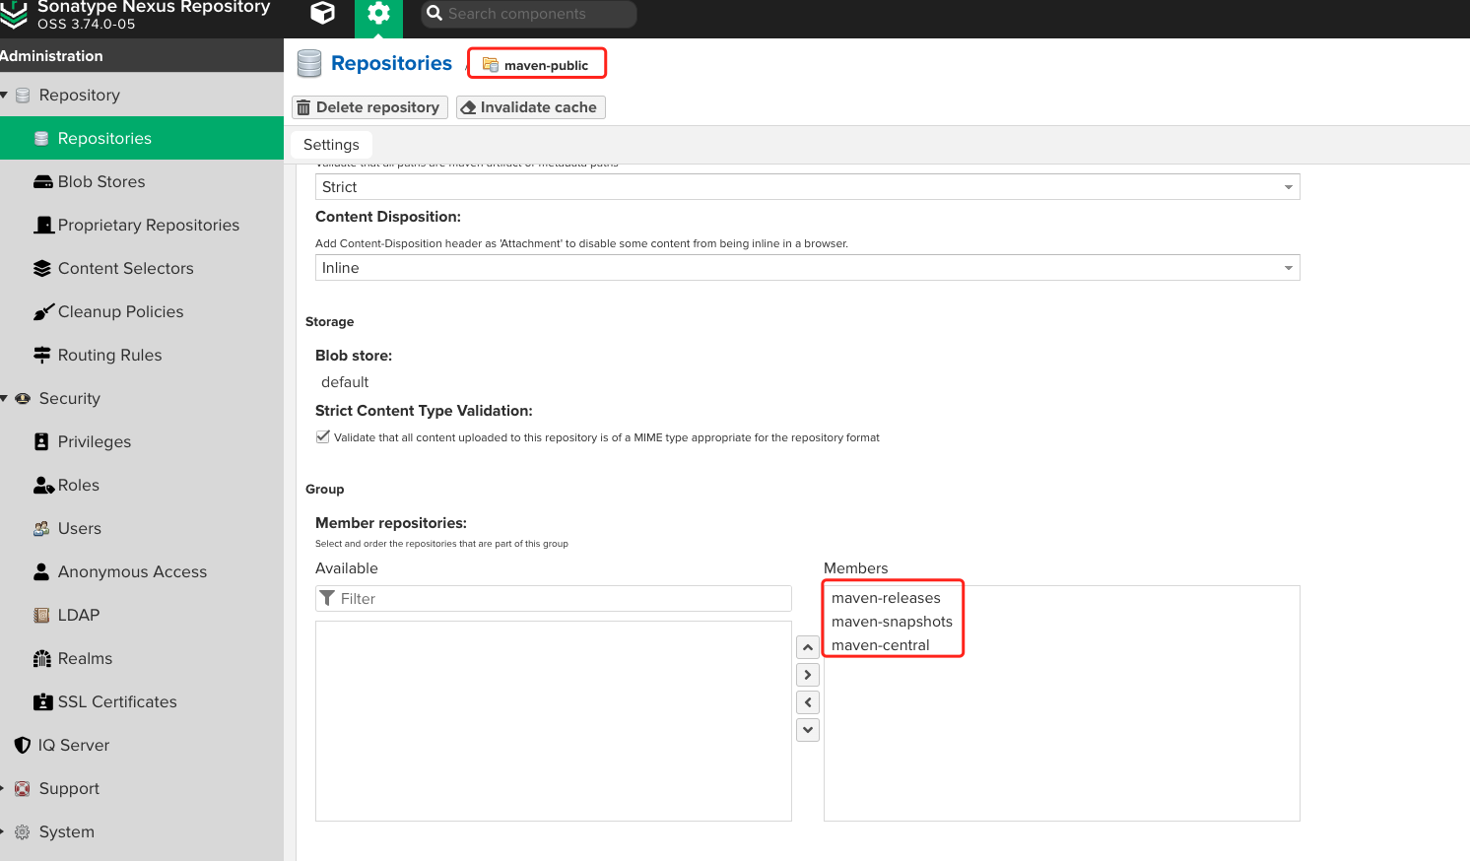Click the IQ Server shield icon
The height and width of the screenshot is (861, 1470).
[x=23, y=746]
